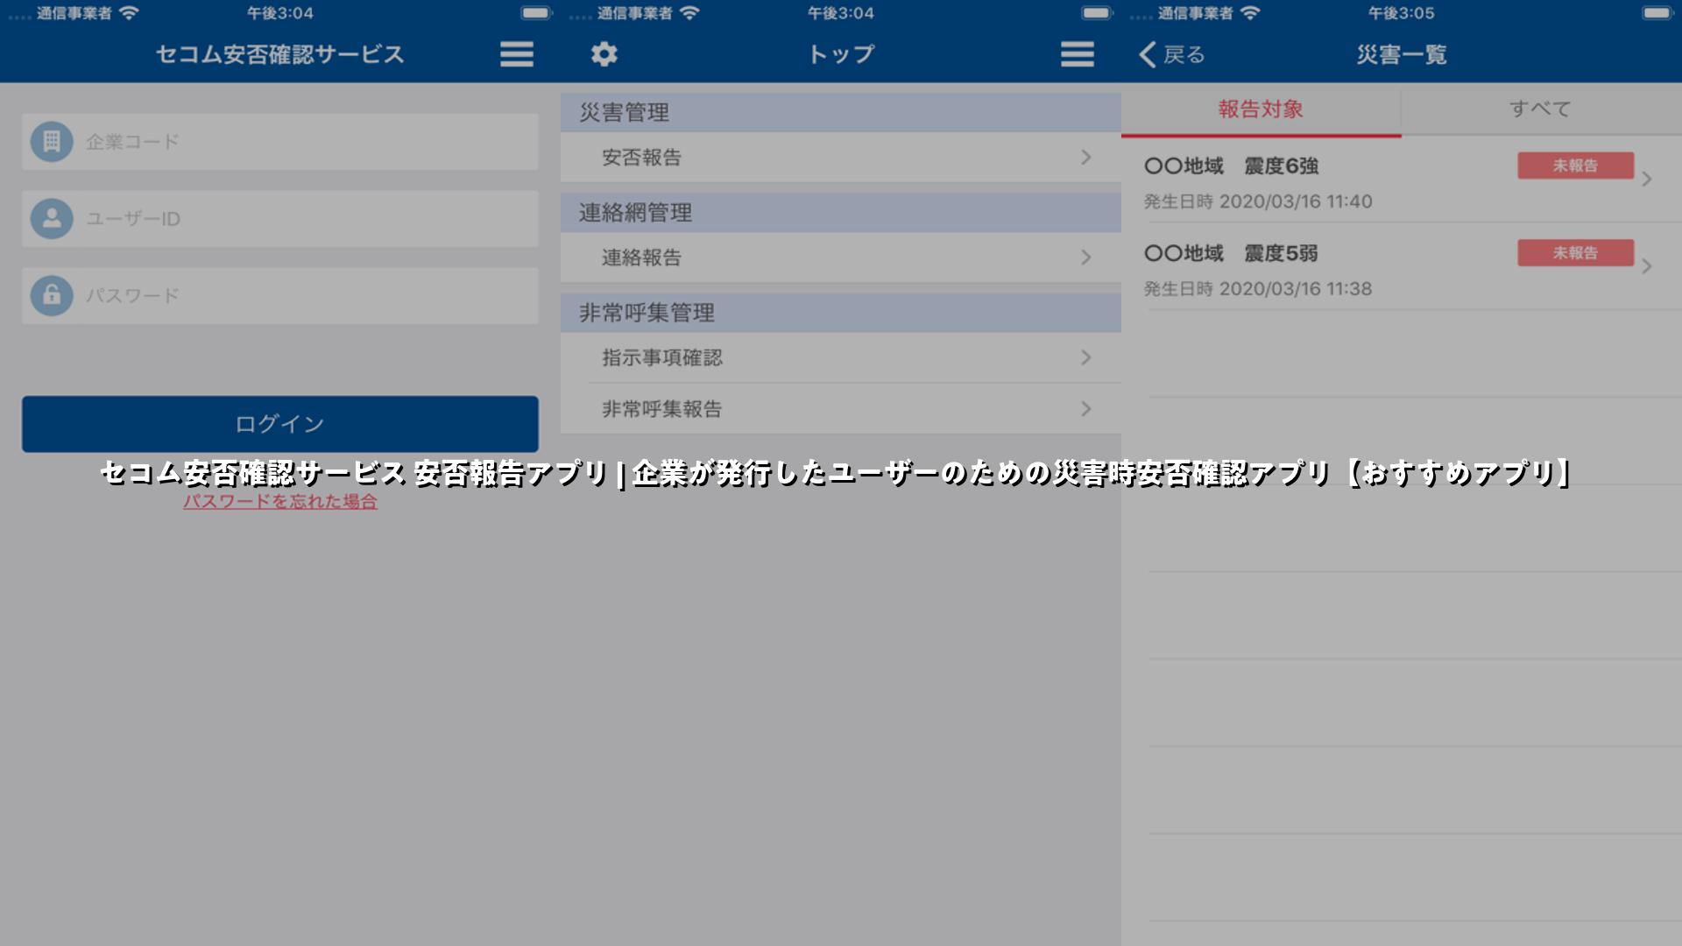This screenshot has height=946, width=1682.
Task: Tap WiFi icon in right phone status bar
Action: [x=1250, y=13]
